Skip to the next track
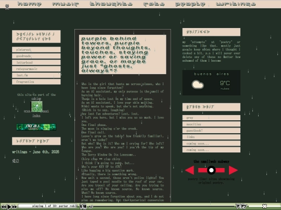281x210 pixels. point(15,207)
